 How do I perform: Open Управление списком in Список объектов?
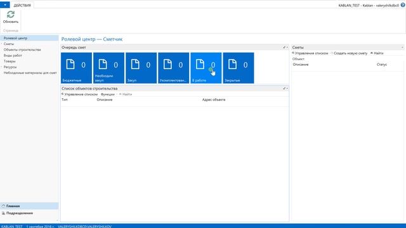[80, 94]
